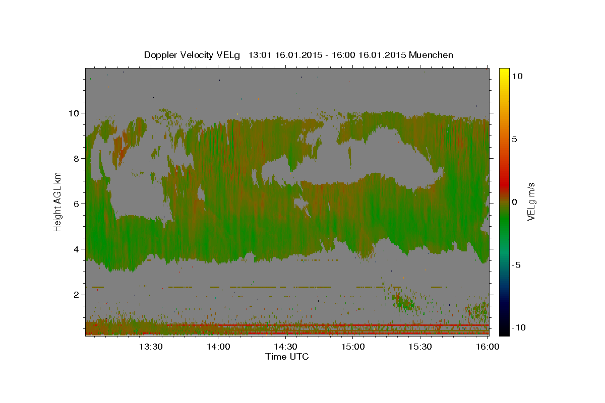Click the 16:00 time tick label
Viewport: 605px width, 403px height.
point(487,347)
